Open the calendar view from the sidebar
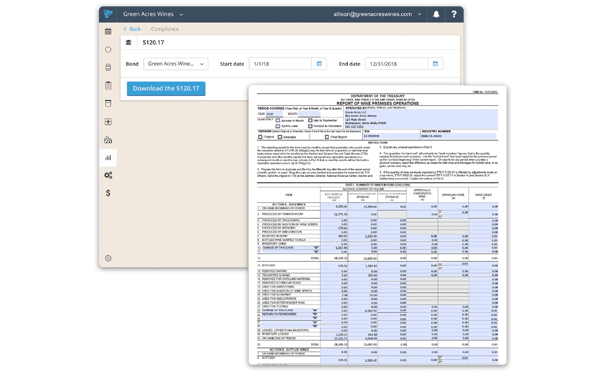 click(x=108, y=32)
